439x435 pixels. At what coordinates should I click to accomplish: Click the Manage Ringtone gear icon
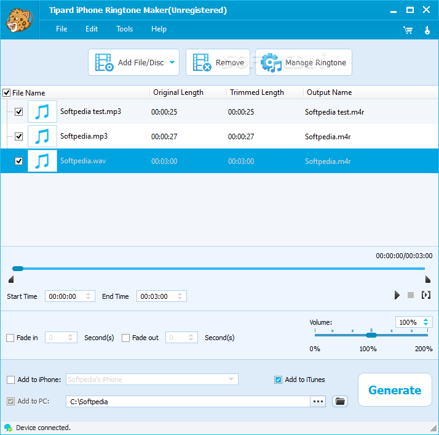pyautogui.click(x=271, y=62)
